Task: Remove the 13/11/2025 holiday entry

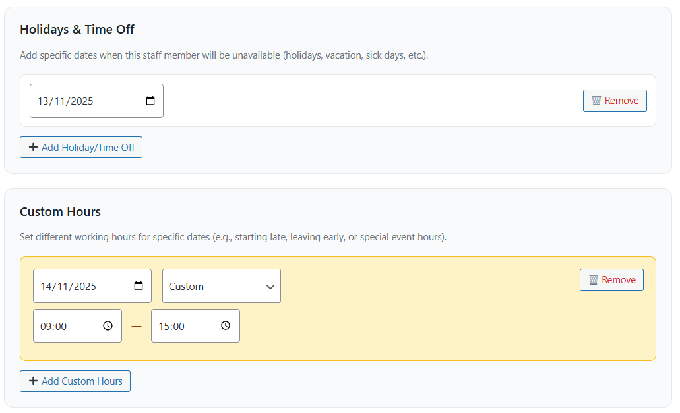Action: [x=615, y=101]
